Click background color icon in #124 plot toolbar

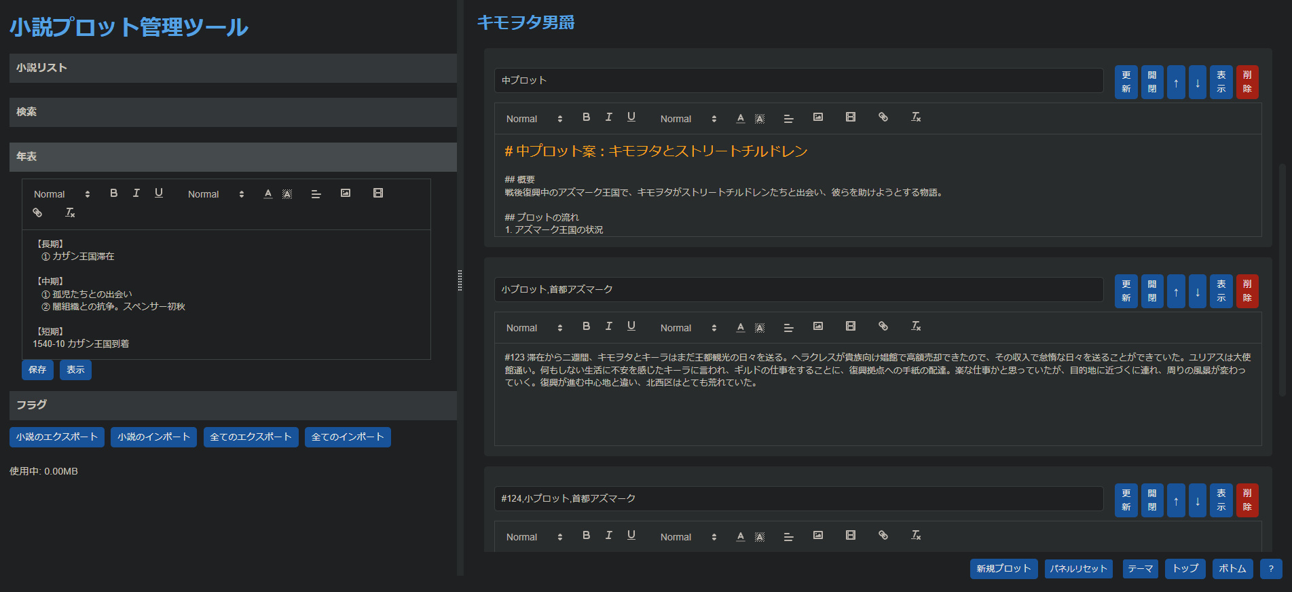pyautogui.click(x=760, y=536)
